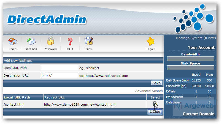The height and width of the screenshot is (124, 222).
Task: Click the Delete button
Action: pyautogui.click(x=155, y=112)
